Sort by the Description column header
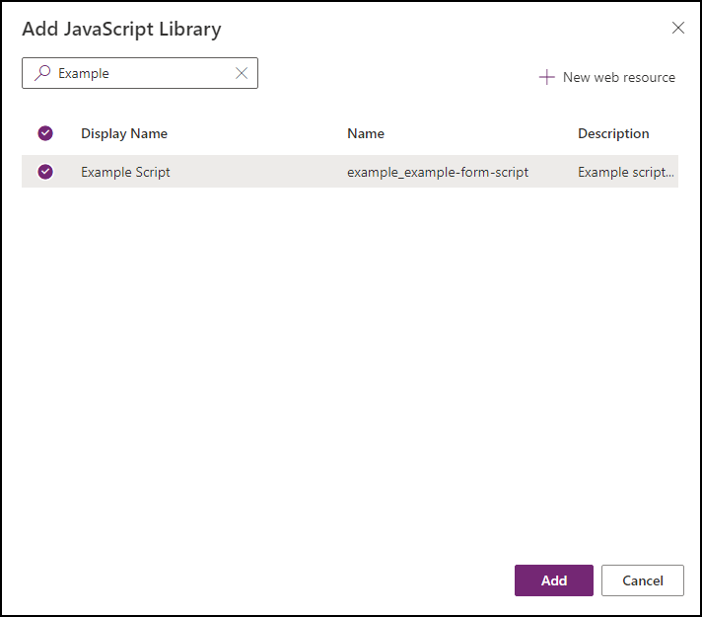Image resolution: width=702 pixels, height=617 pixels. [613, 133]
